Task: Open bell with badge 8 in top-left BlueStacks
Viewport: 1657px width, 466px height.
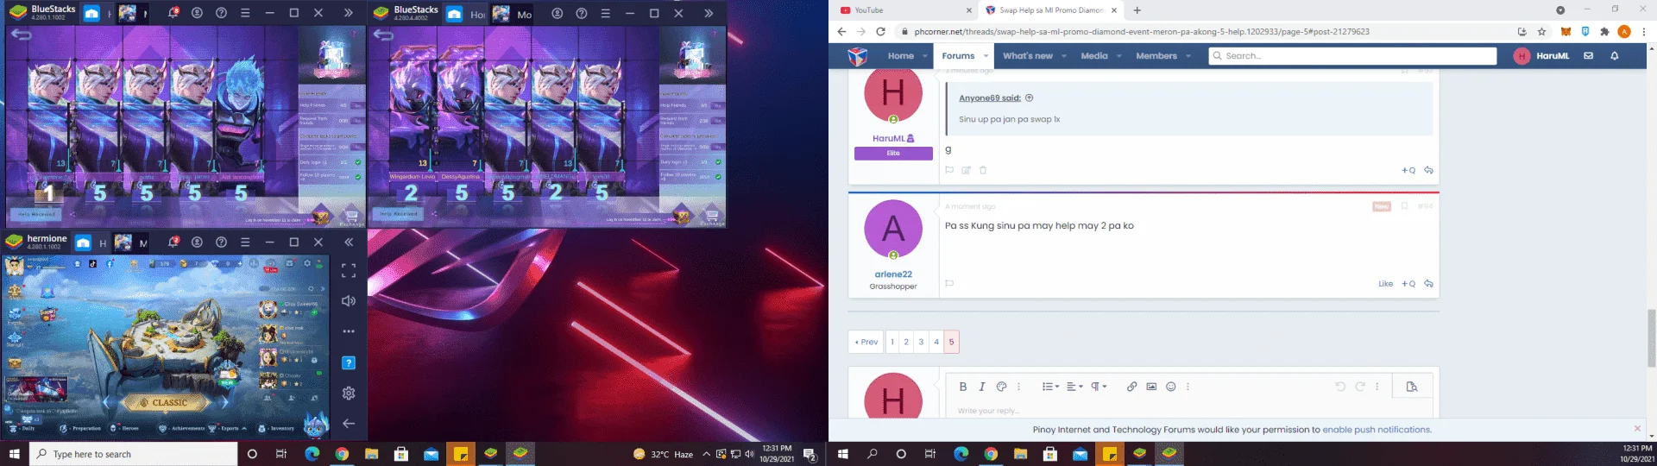Action: 173,13
